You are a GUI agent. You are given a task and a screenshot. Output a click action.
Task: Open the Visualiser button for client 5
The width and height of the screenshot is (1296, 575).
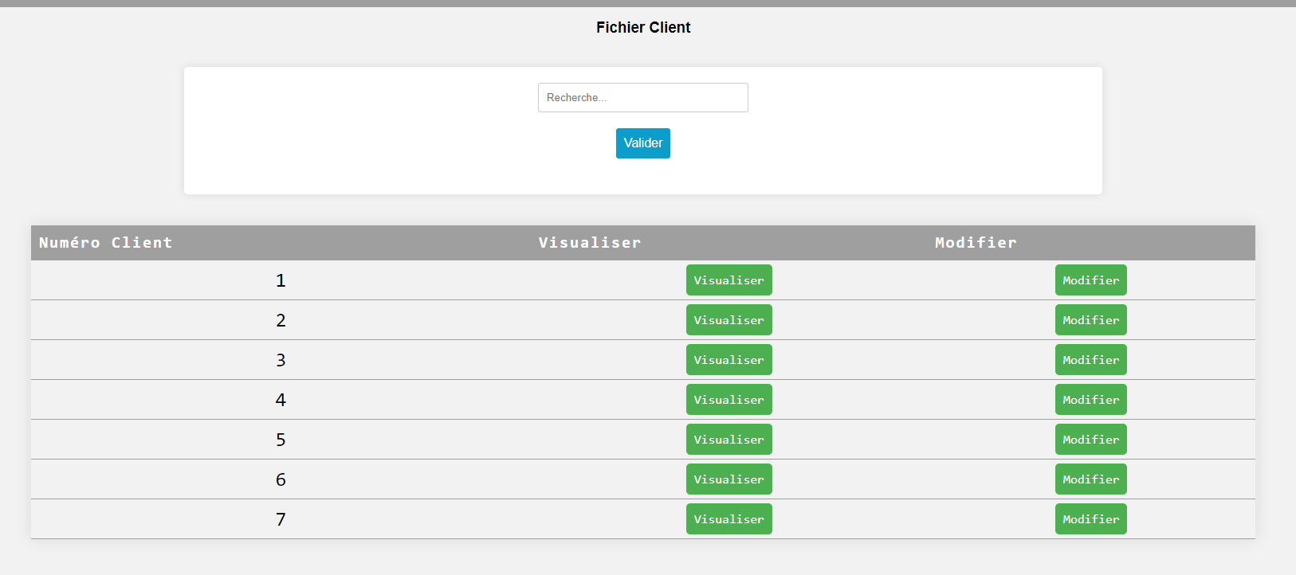click(729, 440)
